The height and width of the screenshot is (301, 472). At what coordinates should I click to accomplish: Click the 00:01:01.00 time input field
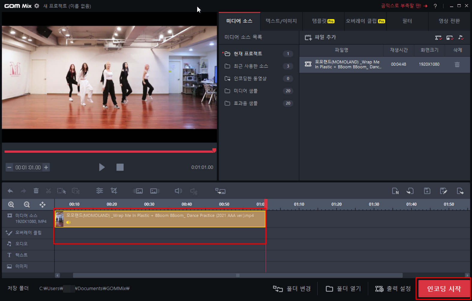pyautogui.click(x=28, y=167)
